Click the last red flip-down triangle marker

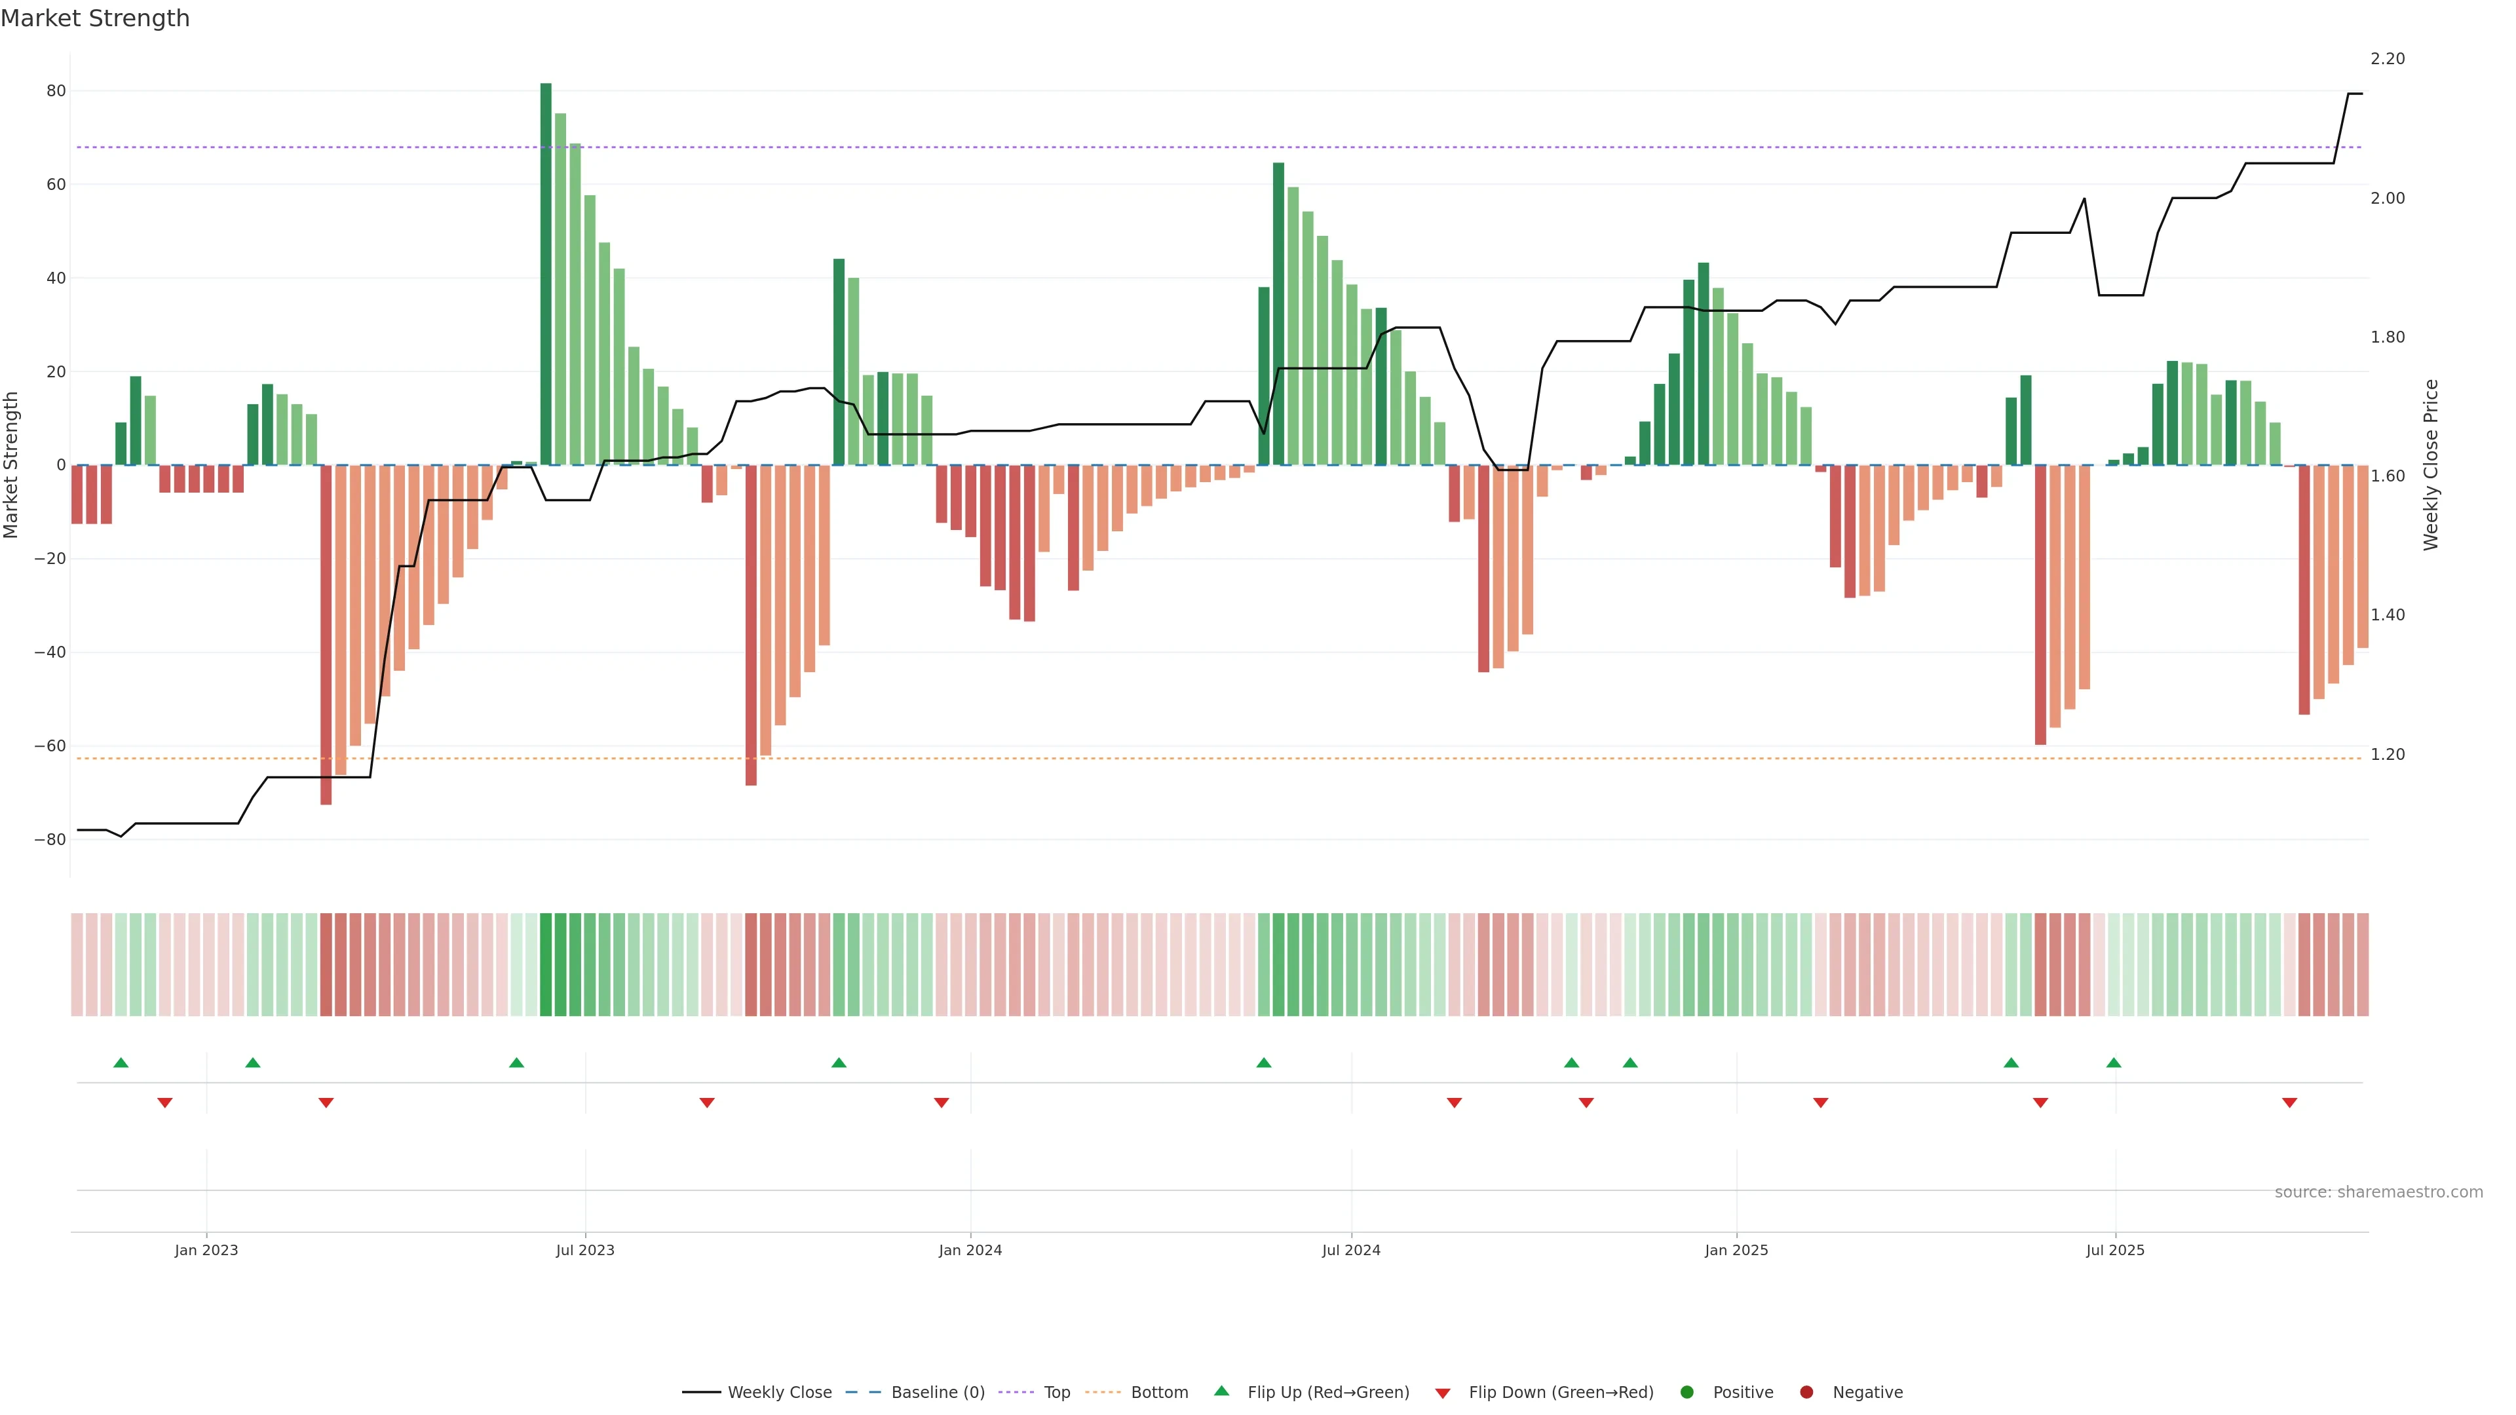click(2289, 1103)
